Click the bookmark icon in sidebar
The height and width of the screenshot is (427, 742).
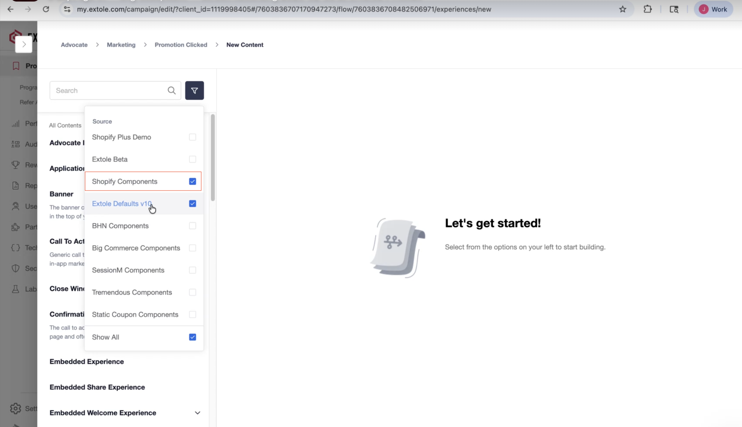(x=16, y=66)
